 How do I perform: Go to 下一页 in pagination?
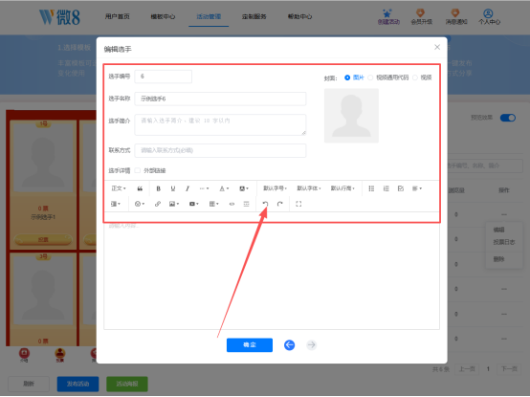[509, 369]
